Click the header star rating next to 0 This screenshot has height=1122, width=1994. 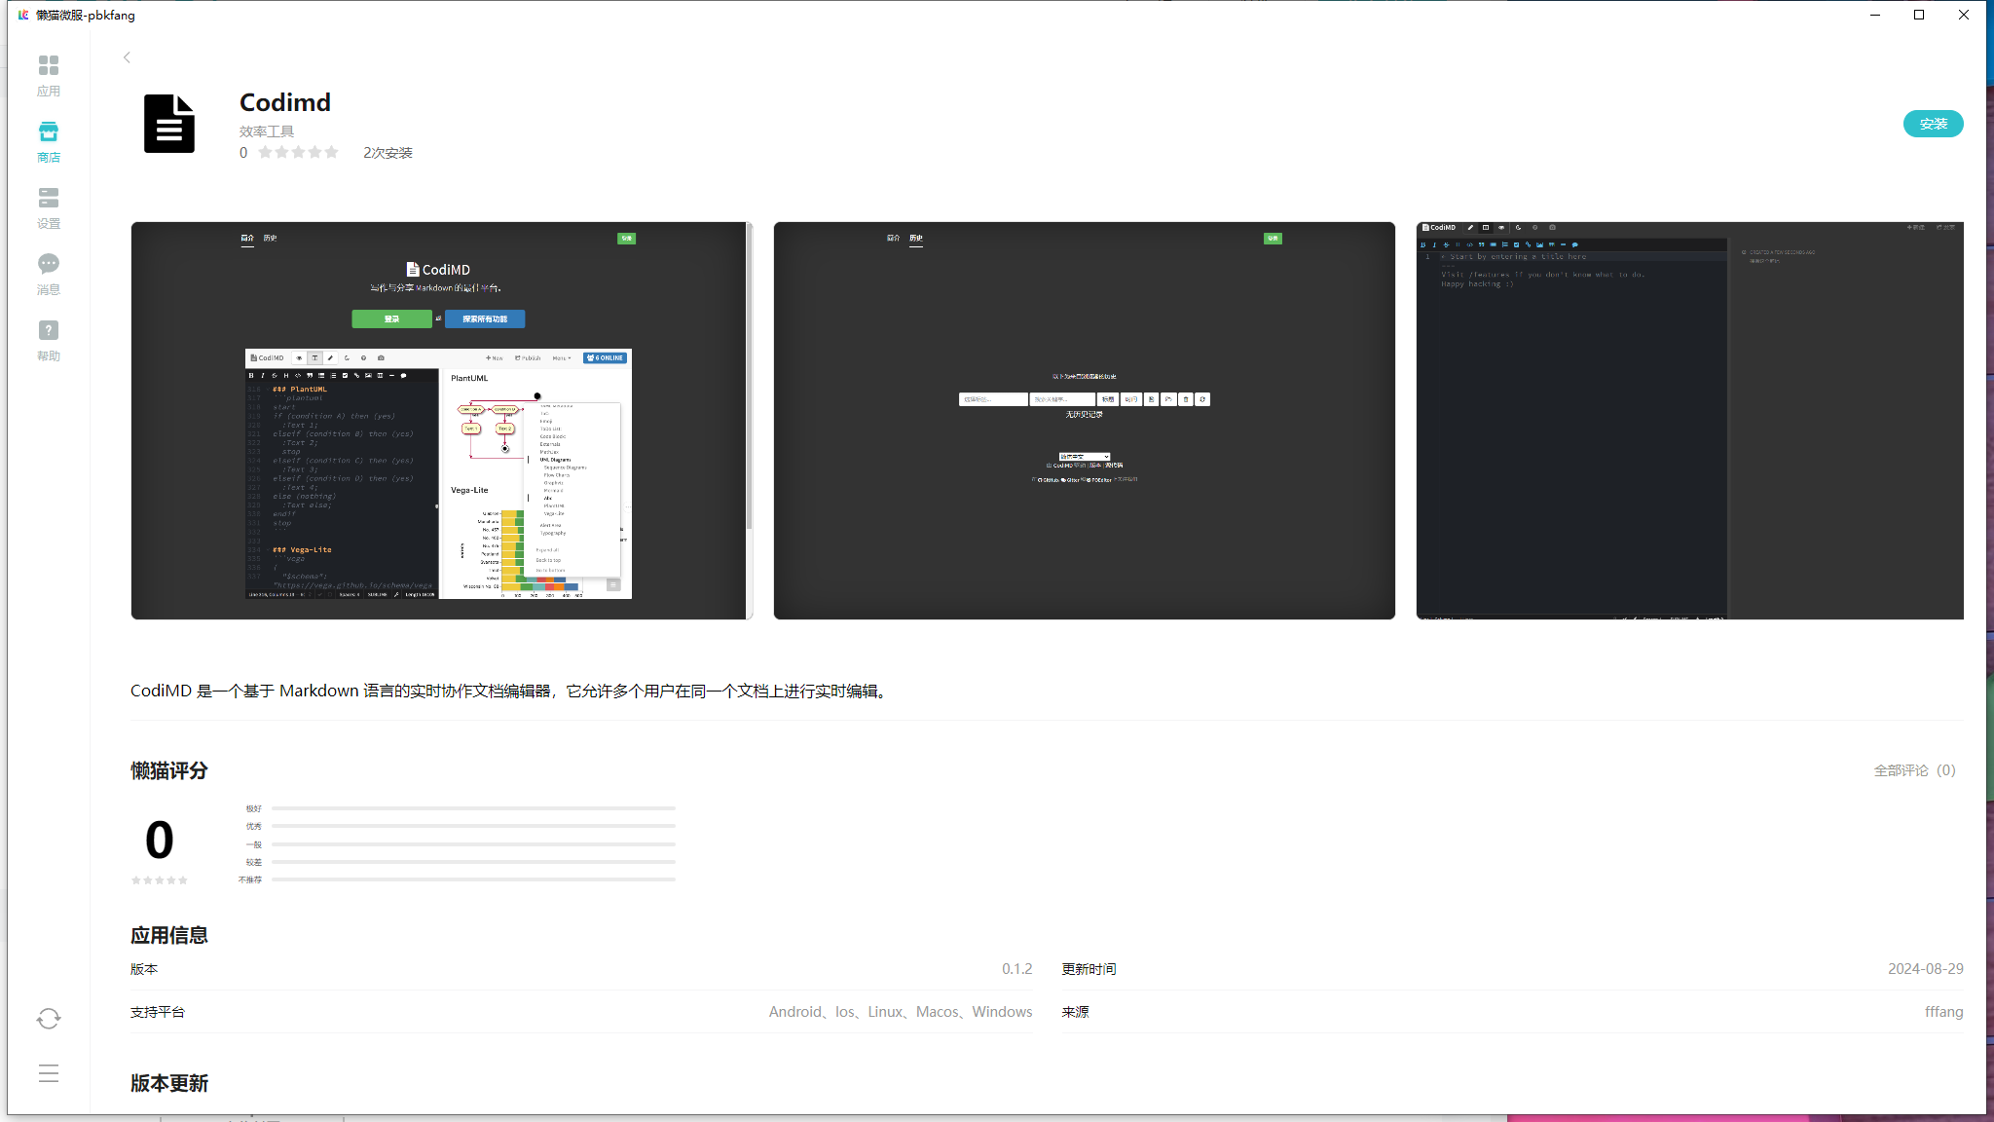(298, 152)
